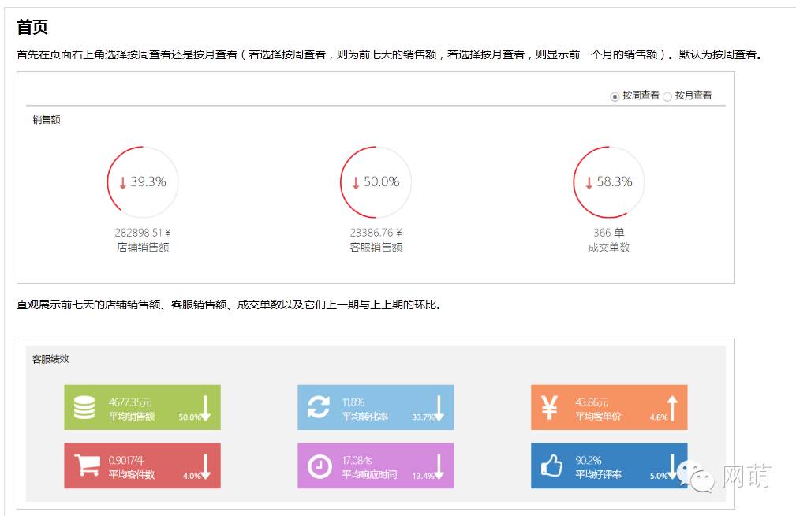Click the 43.86元 value
The width and height of the screenshot is (796, 516).
592,402
